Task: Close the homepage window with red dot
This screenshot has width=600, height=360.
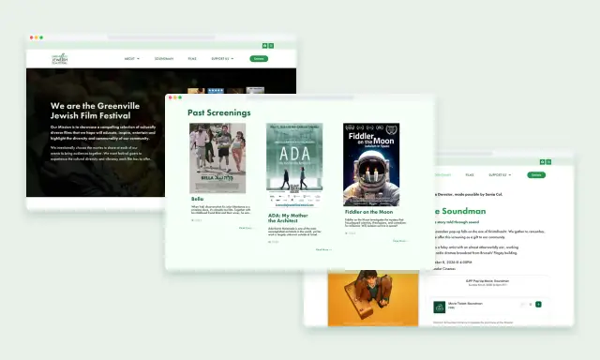Action: click(31, 37)
